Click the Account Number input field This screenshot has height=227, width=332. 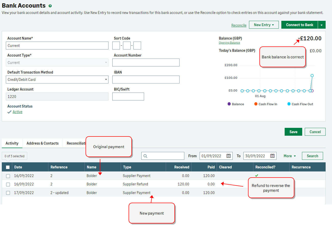[x=146, y=63]
